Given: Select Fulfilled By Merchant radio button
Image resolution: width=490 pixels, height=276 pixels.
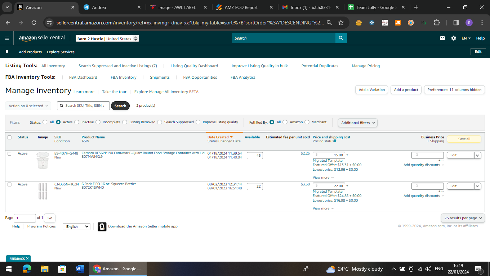Looking at the screenshot, I should (307, 122).
